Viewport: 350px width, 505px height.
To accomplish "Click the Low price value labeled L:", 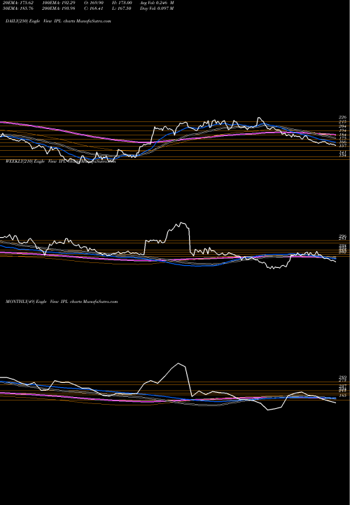I will 122,8.
